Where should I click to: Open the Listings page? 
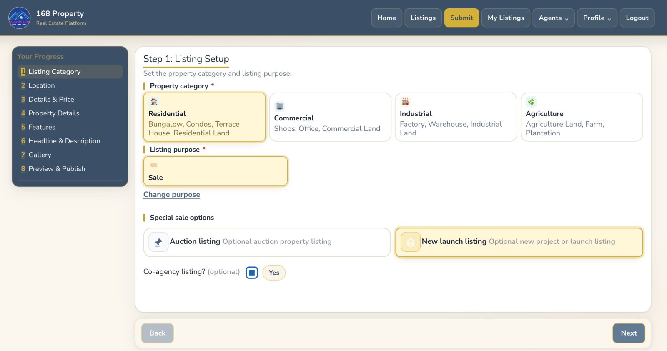(423, 18)
